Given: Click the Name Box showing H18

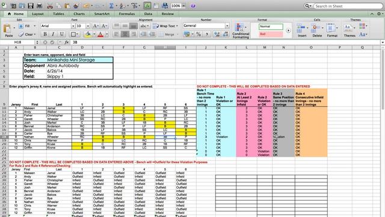Looking at the screenshot, I should click(17, 42).
